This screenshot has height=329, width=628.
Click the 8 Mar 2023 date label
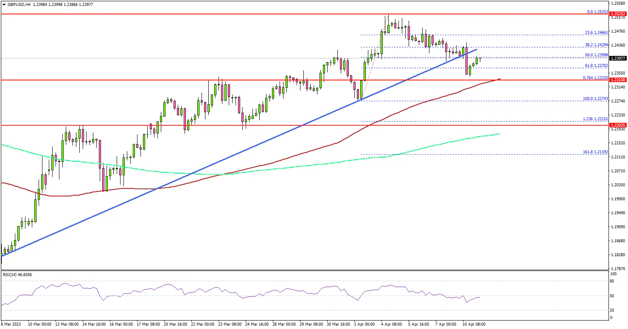(x=11, y=324)
